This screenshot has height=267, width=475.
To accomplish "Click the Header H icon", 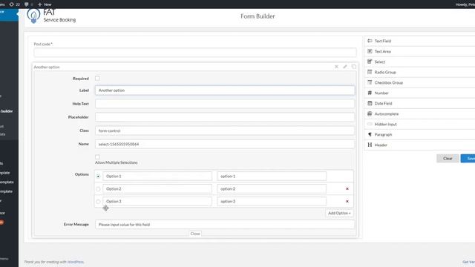I will pyautogui.click(x=370, y=145).
